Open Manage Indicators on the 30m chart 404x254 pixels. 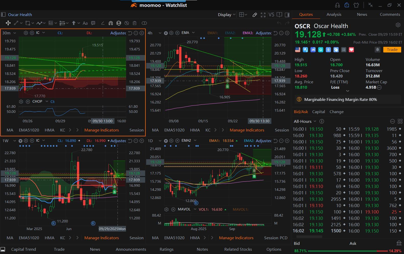pos(101,130)
